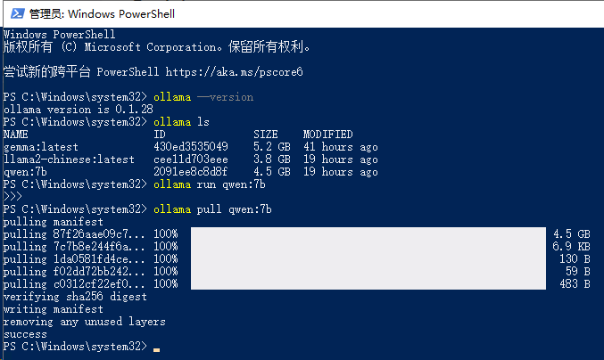Select the llama2-chinese:latest model name
Viewport: 604px width, 360px height.
tap(68, 160)
